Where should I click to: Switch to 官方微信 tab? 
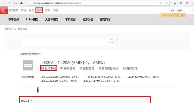[x=88, y=19]
